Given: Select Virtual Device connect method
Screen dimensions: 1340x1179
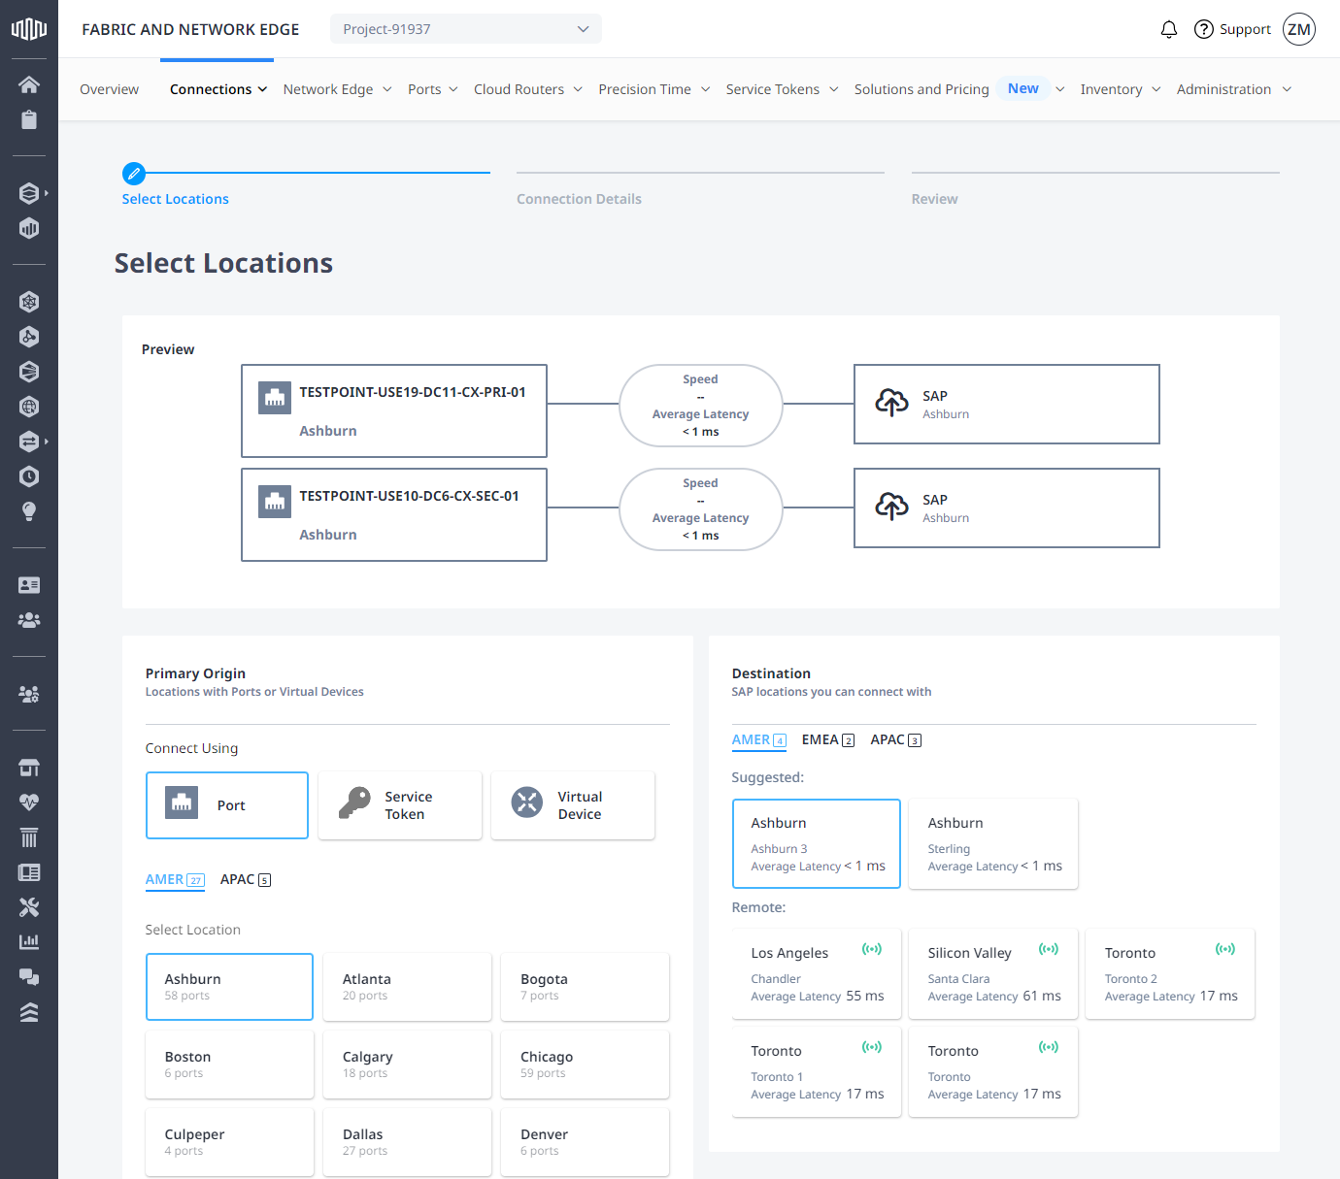Looking at the screenshot, I should pyautogui.click(x=573, y=805).
